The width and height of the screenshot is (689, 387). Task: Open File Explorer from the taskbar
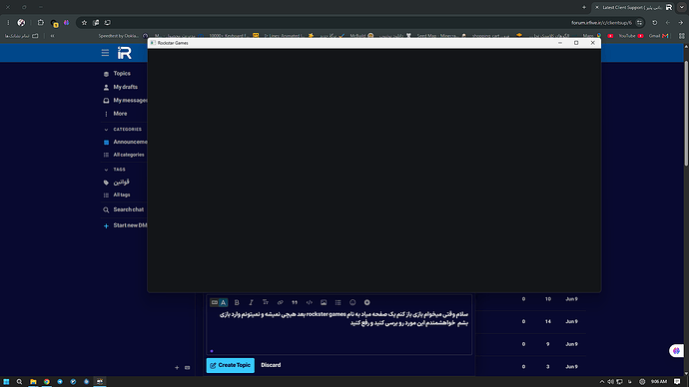pos(33,382)
